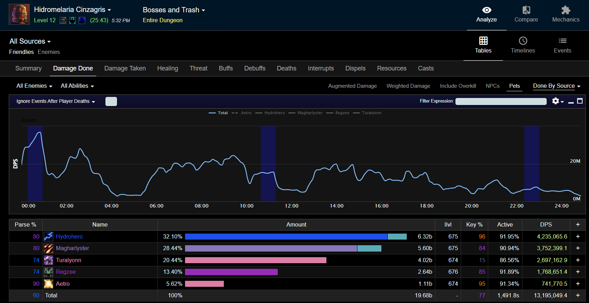Select the Healing tab
This screenshot has height=303, width=589.
click(x=167, y=68)
